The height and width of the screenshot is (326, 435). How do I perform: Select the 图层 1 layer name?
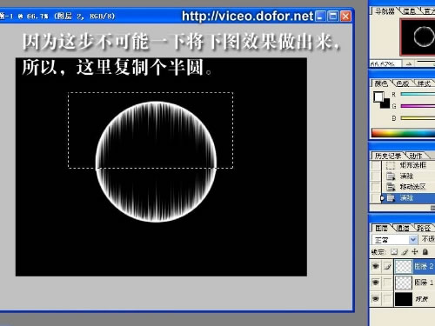pos(424,283)
